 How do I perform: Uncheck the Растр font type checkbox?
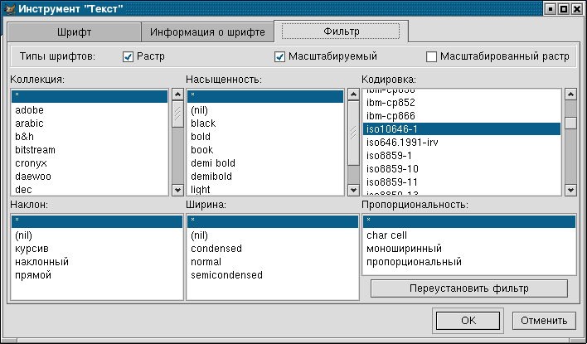[128, 57]
